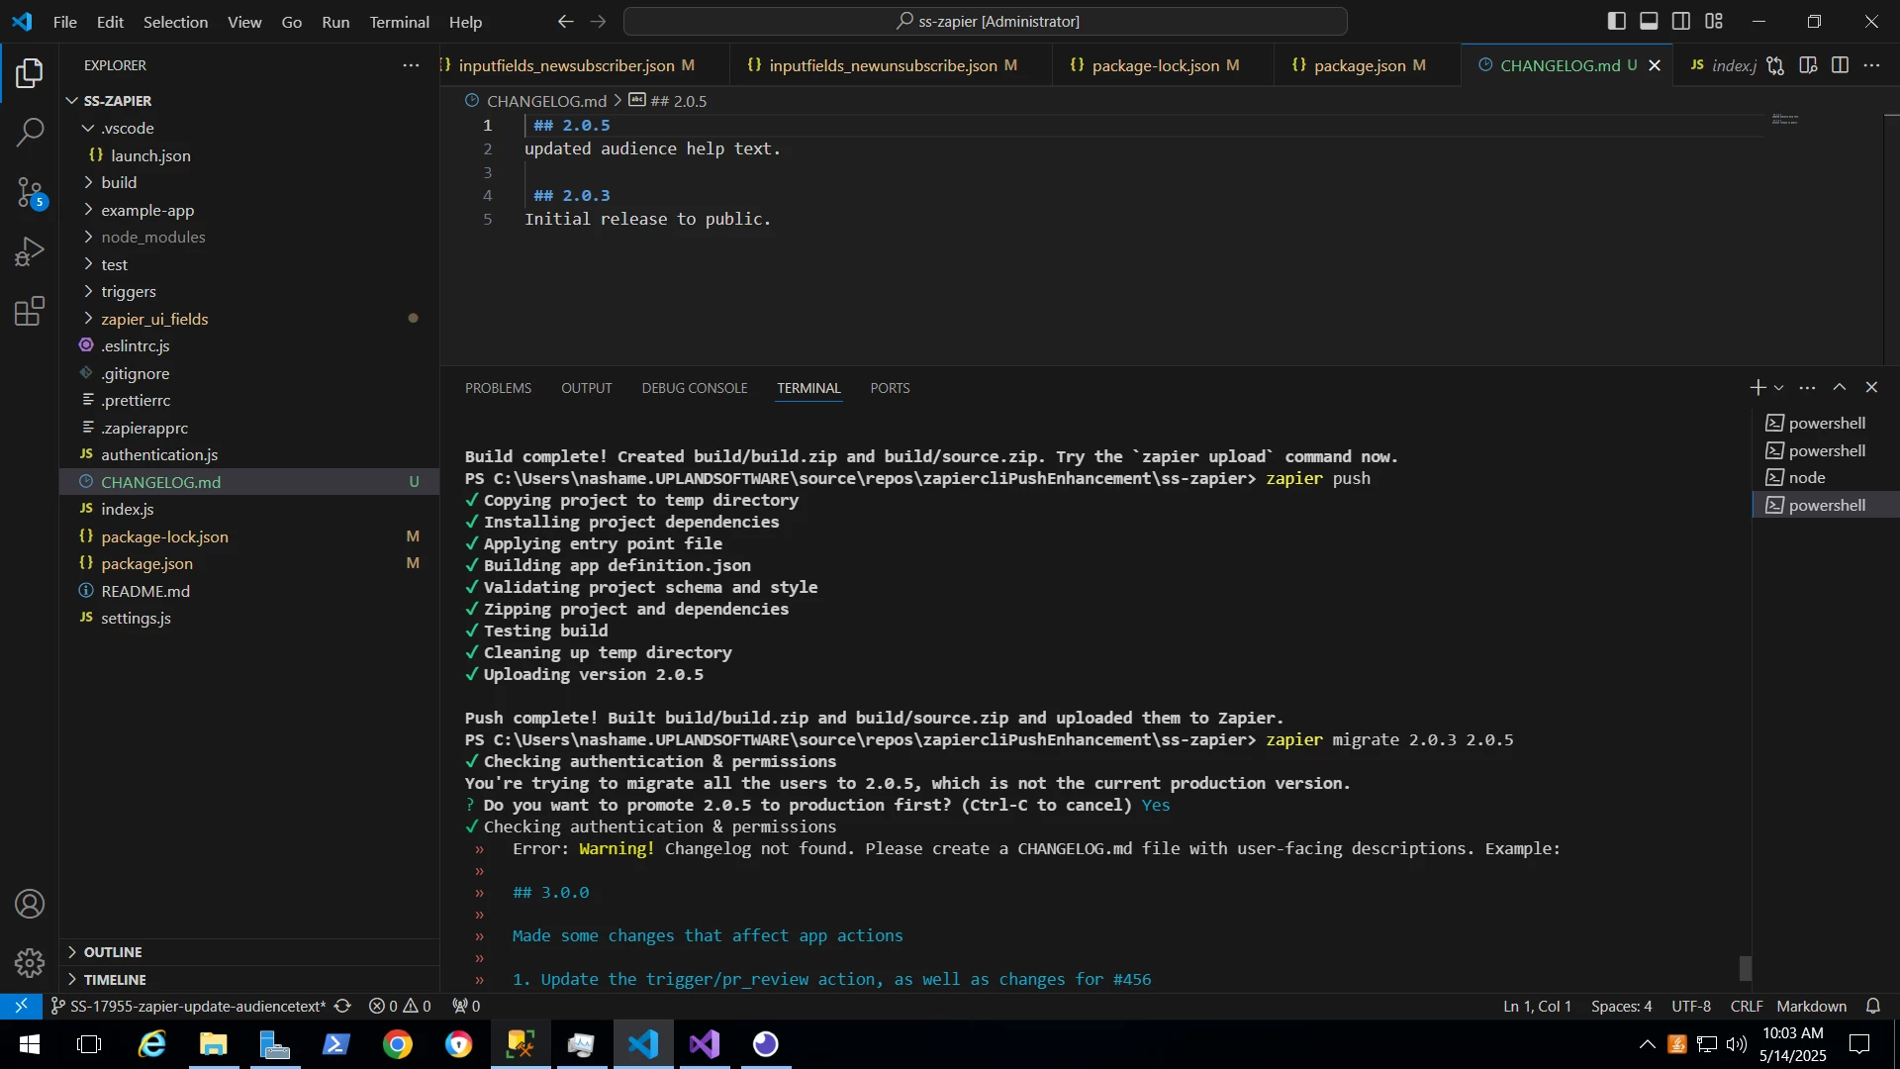Open README.md in the explorer
This screenshot has height=1069, width=1900.
coord(249,591)
